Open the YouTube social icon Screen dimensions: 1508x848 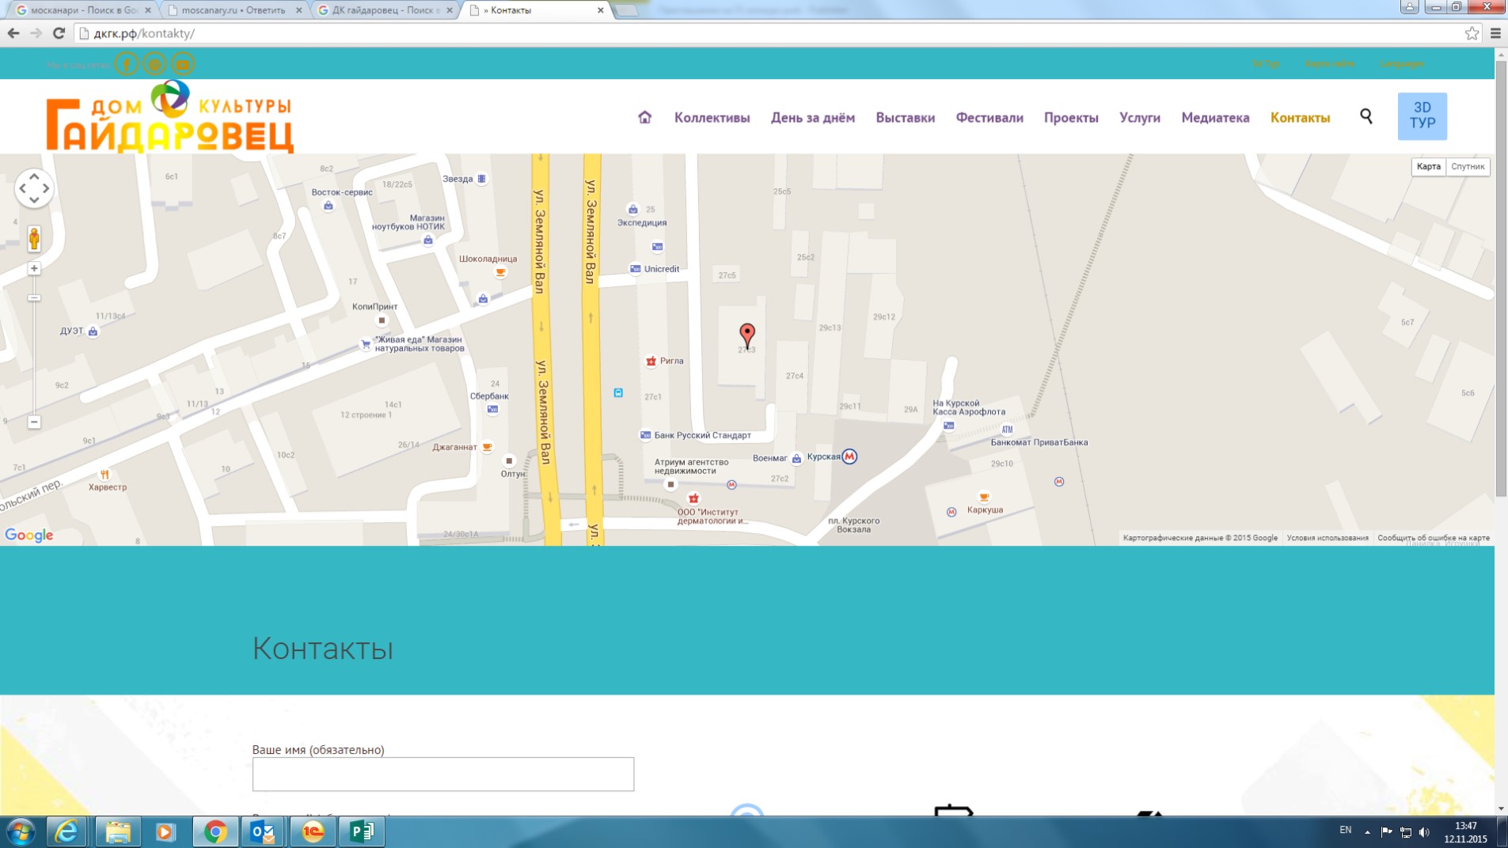pyautogui.click(x=183, y=64)
